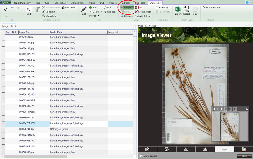Click the navigator thumbnail preview
The width and height of the screenshot is (253, 159).
tap(230, 126)
